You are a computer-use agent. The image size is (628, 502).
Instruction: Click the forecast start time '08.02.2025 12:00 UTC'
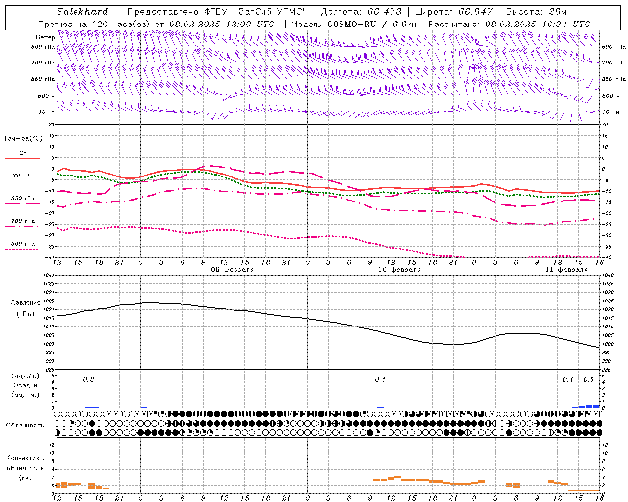pos(222,24)
